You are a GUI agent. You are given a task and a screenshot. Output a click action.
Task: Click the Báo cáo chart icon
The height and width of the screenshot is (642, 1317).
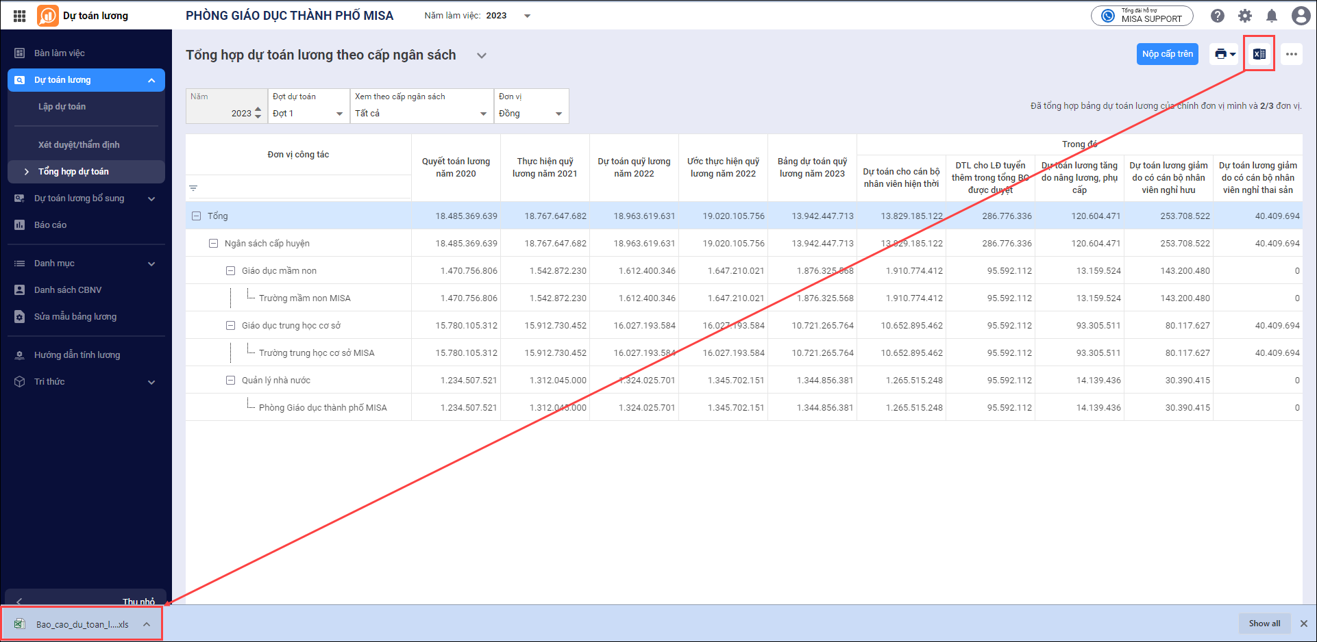20,225
